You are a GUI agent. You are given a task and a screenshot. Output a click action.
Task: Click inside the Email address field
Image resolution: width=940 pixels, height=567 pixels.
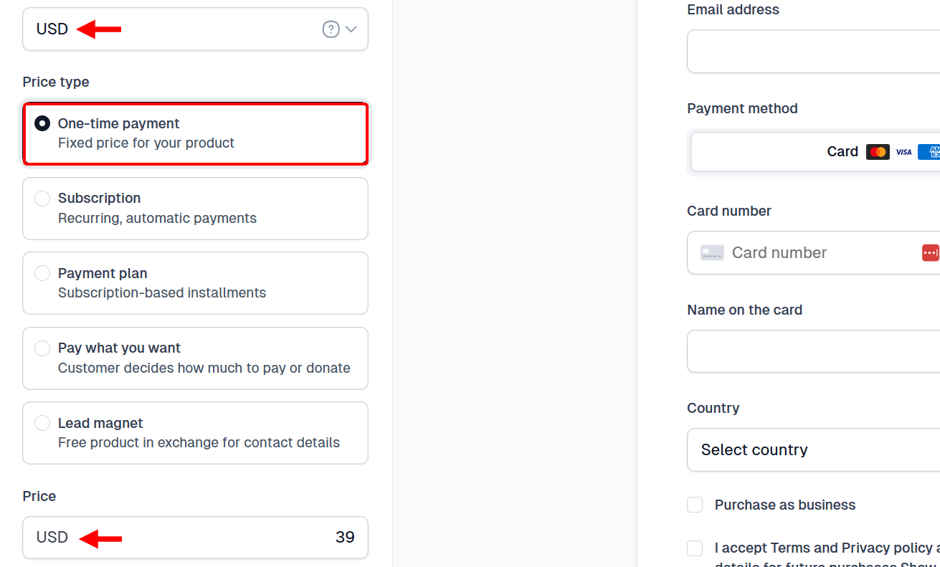pos(810,51)
